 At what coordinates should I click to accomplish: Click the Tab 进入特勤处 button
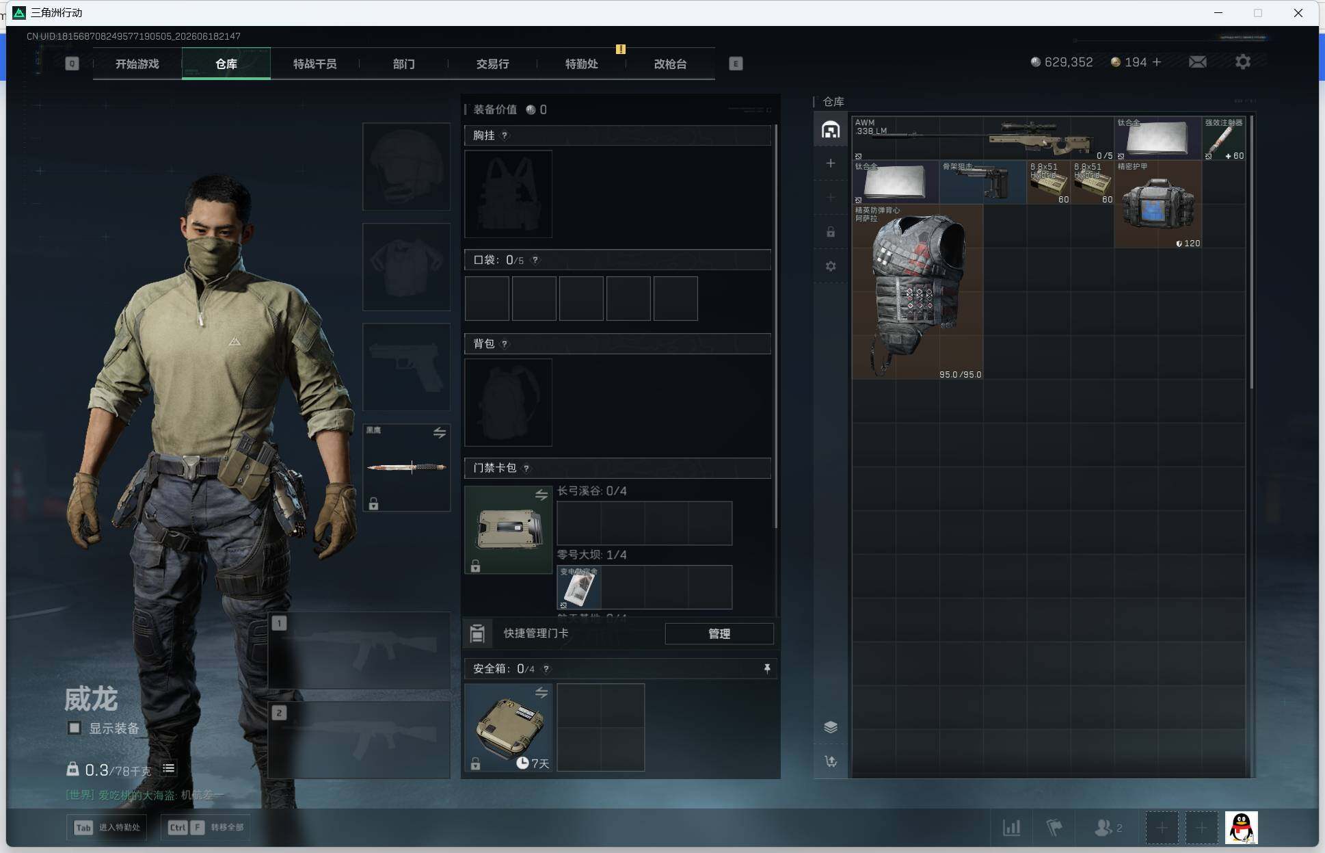point(107,828)
